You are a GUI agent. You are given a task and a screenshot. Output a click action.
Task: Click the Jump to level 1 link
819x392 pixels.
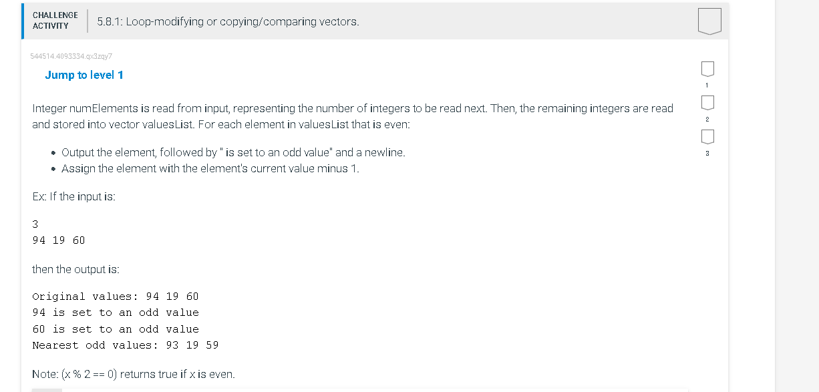tap(84, 75)
